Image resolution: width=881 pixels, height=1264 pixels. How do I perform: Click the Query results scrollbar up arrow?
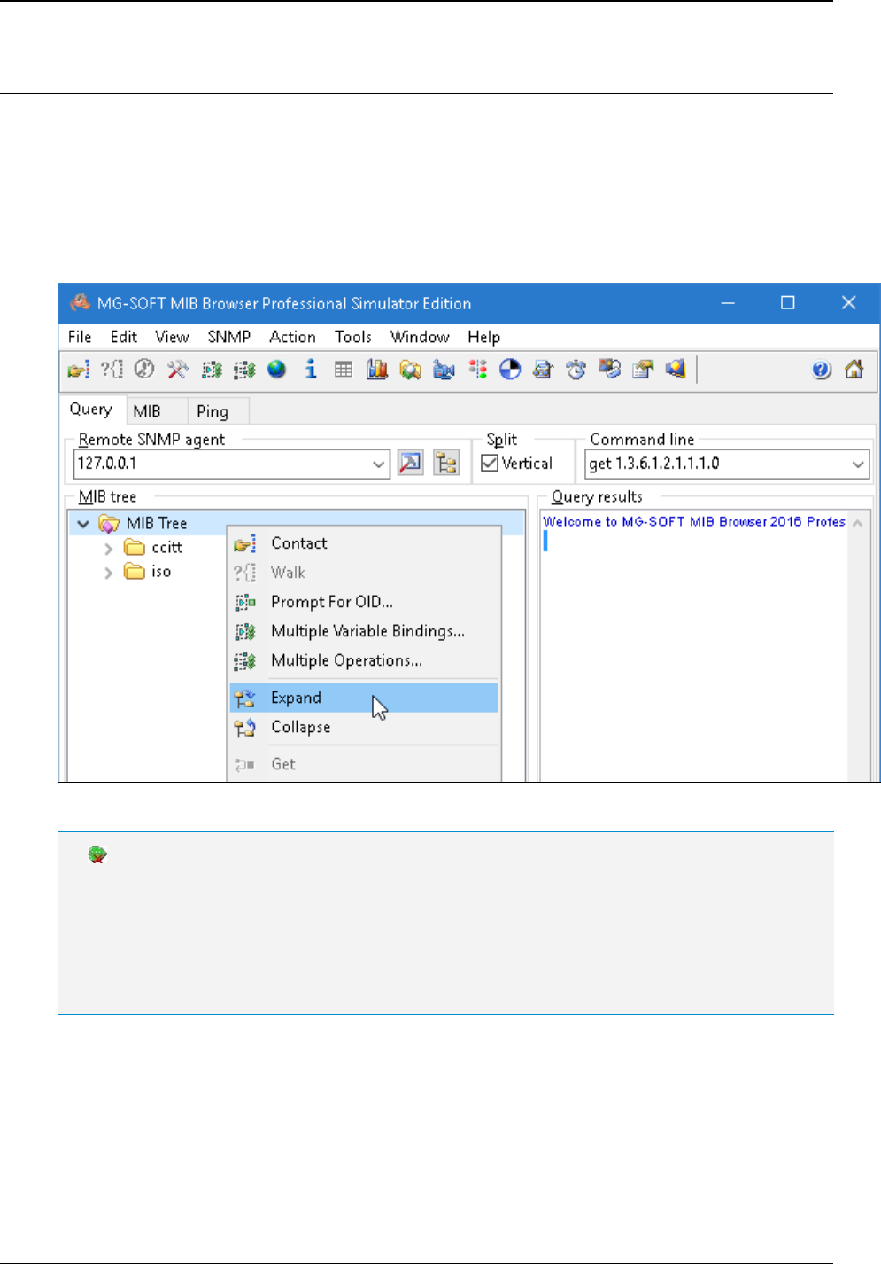857,523
